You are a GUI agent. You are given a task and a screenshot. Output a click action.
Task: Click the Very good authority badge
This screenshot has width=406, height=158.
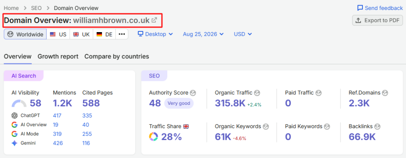tap(179, 103)
